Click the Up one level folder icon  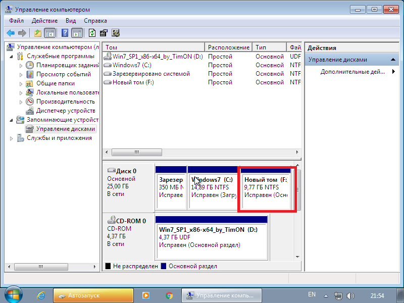coord(37,33)
